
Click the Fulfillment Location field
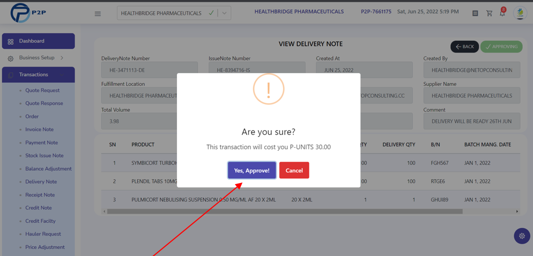139,96
